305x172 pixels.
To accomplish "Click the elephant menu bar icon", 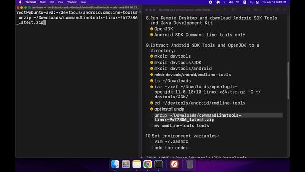I will pos(218,2).
